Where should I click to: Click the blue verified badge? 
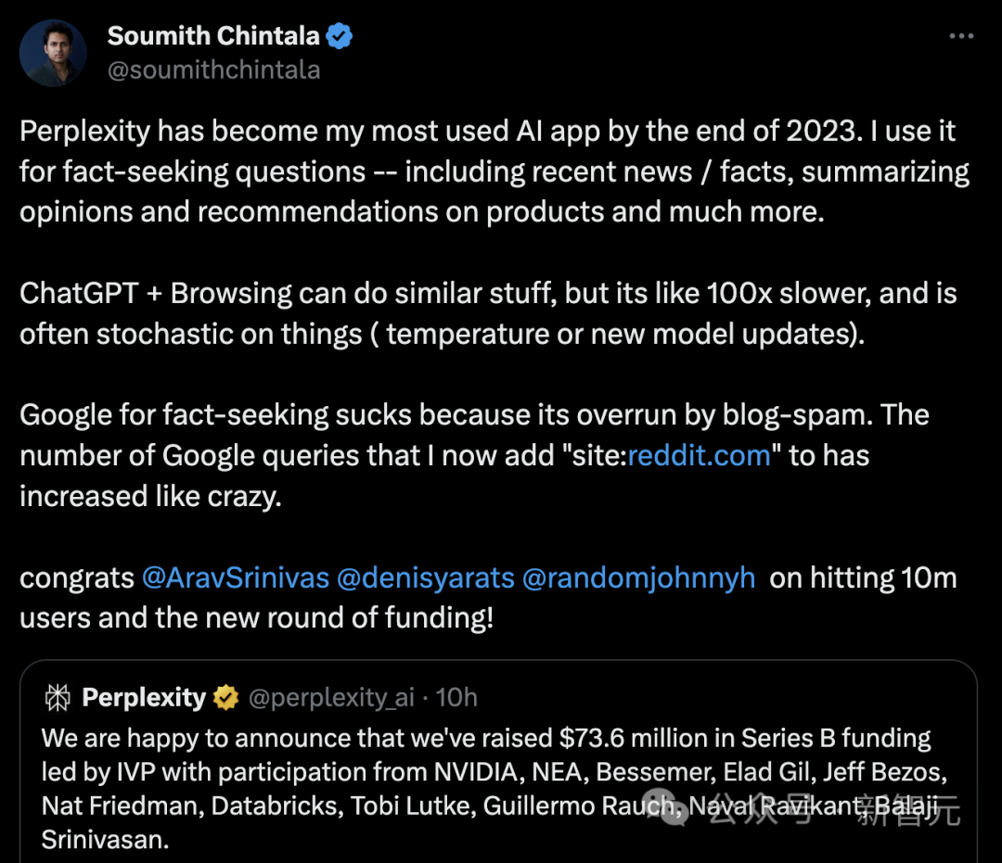click(x=340, y=37)
